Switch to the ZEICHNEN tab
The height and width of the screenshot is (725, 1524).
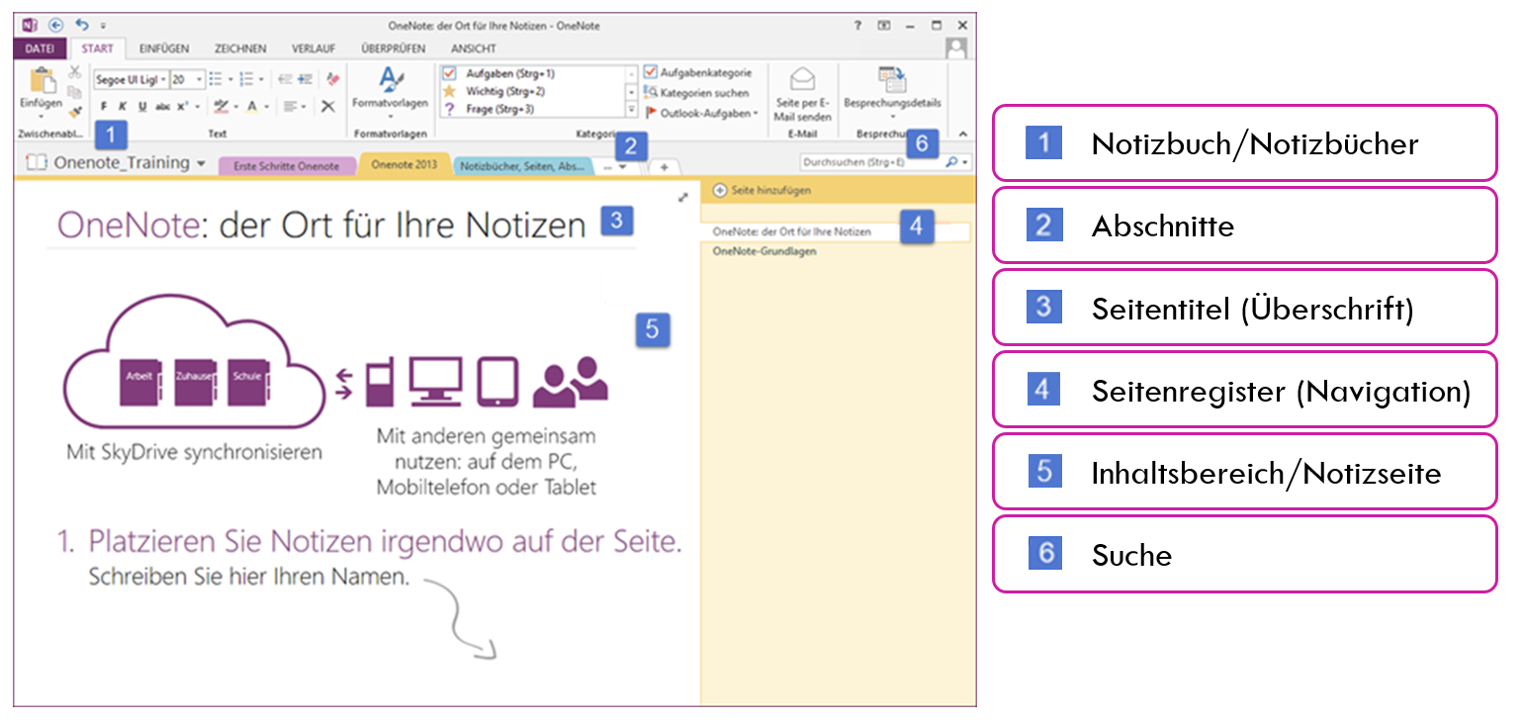pyautogui.click(x=240, y=47)
